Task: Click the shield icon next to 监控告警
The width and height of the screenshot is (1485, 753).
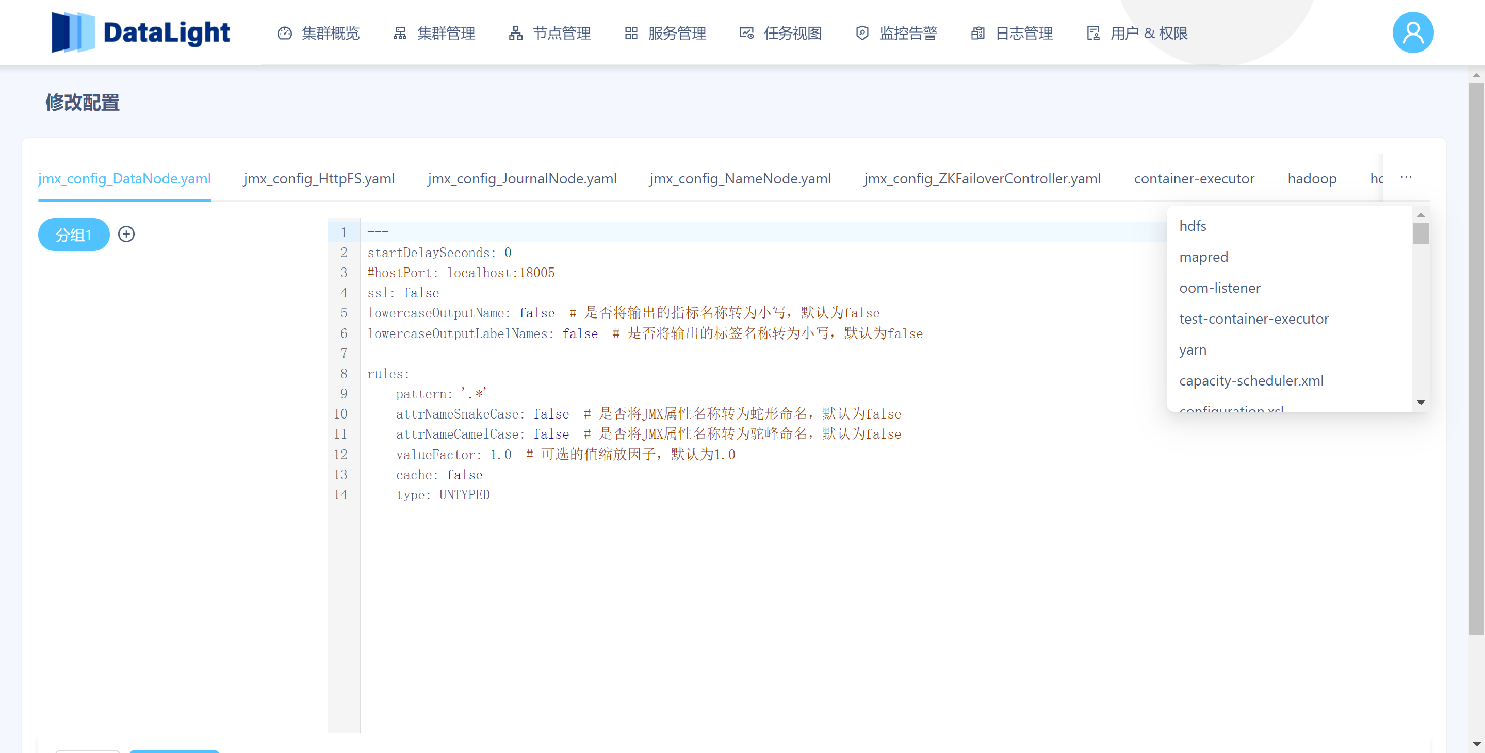Action: (x=862, y=34)
